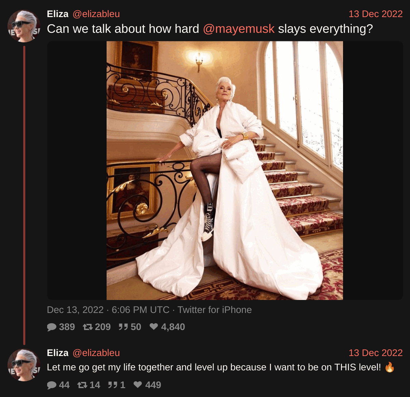
Task: Enlarge the white gown staircase photo
Action: coord(225,170)
